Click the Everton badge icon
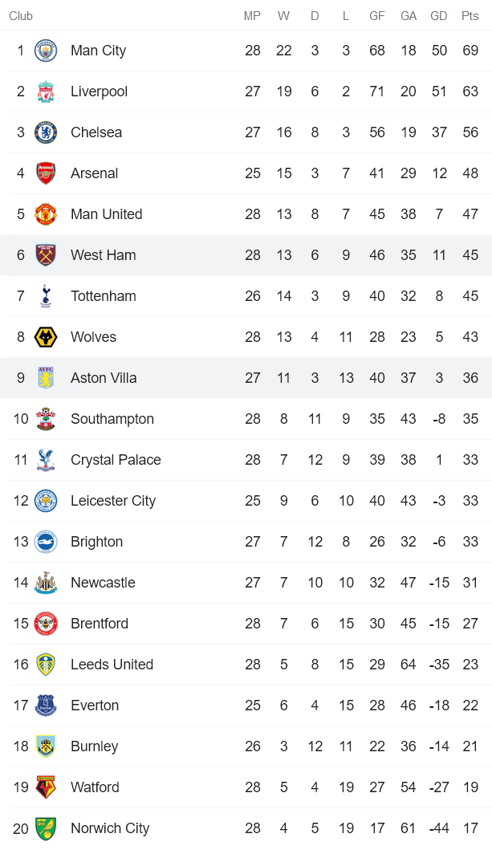492x858 pixels. pyautogui.click(x=46, y=706)
